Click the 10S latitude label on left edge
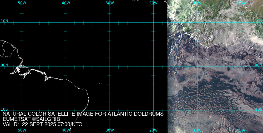263x133 pixels. [4, 109]
